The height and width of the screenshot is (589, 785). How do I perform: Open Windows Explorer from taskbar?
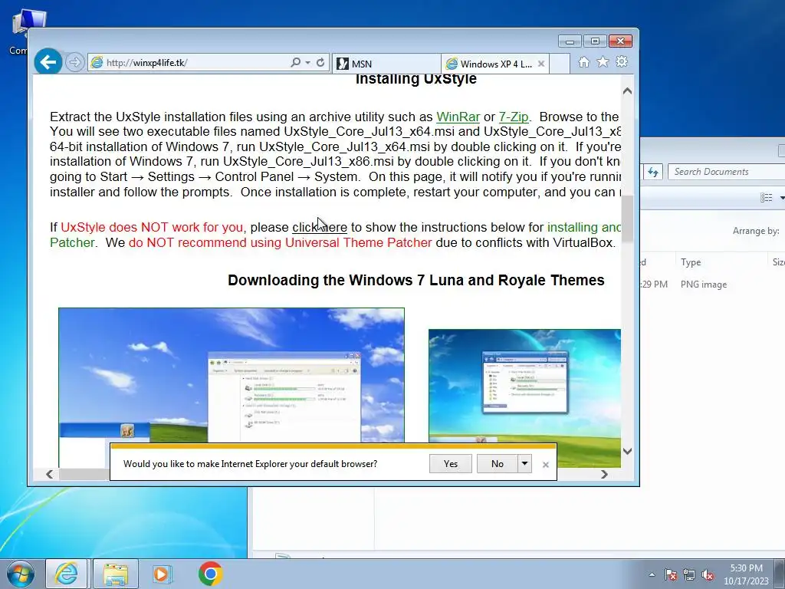115,574
